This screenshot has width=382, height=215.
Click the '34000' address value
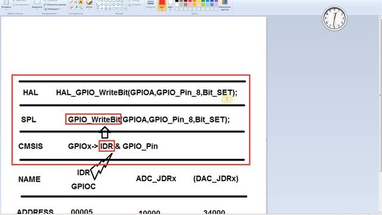click(x=214, y=213)
